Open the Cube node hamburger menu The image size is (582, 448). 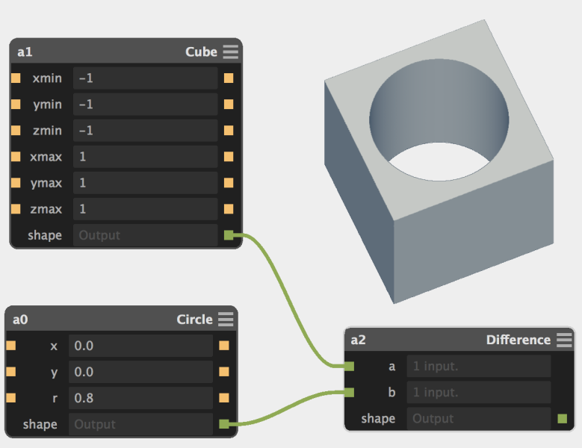tap(230, 52)
